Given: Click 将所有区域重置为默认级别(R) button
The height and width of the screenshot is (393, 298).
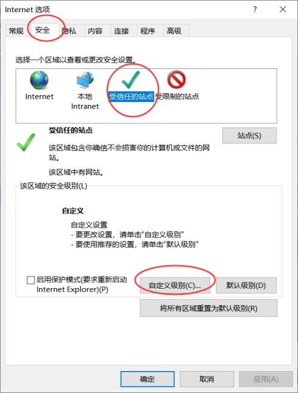Looking at the screenshot, I should point(208,308).
